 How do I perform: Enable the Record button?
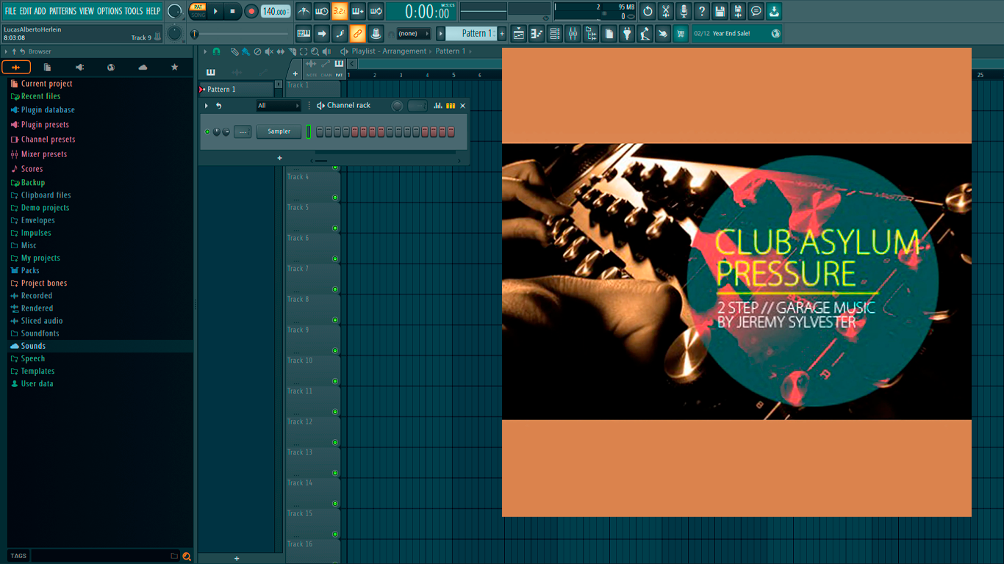point(251,11)
